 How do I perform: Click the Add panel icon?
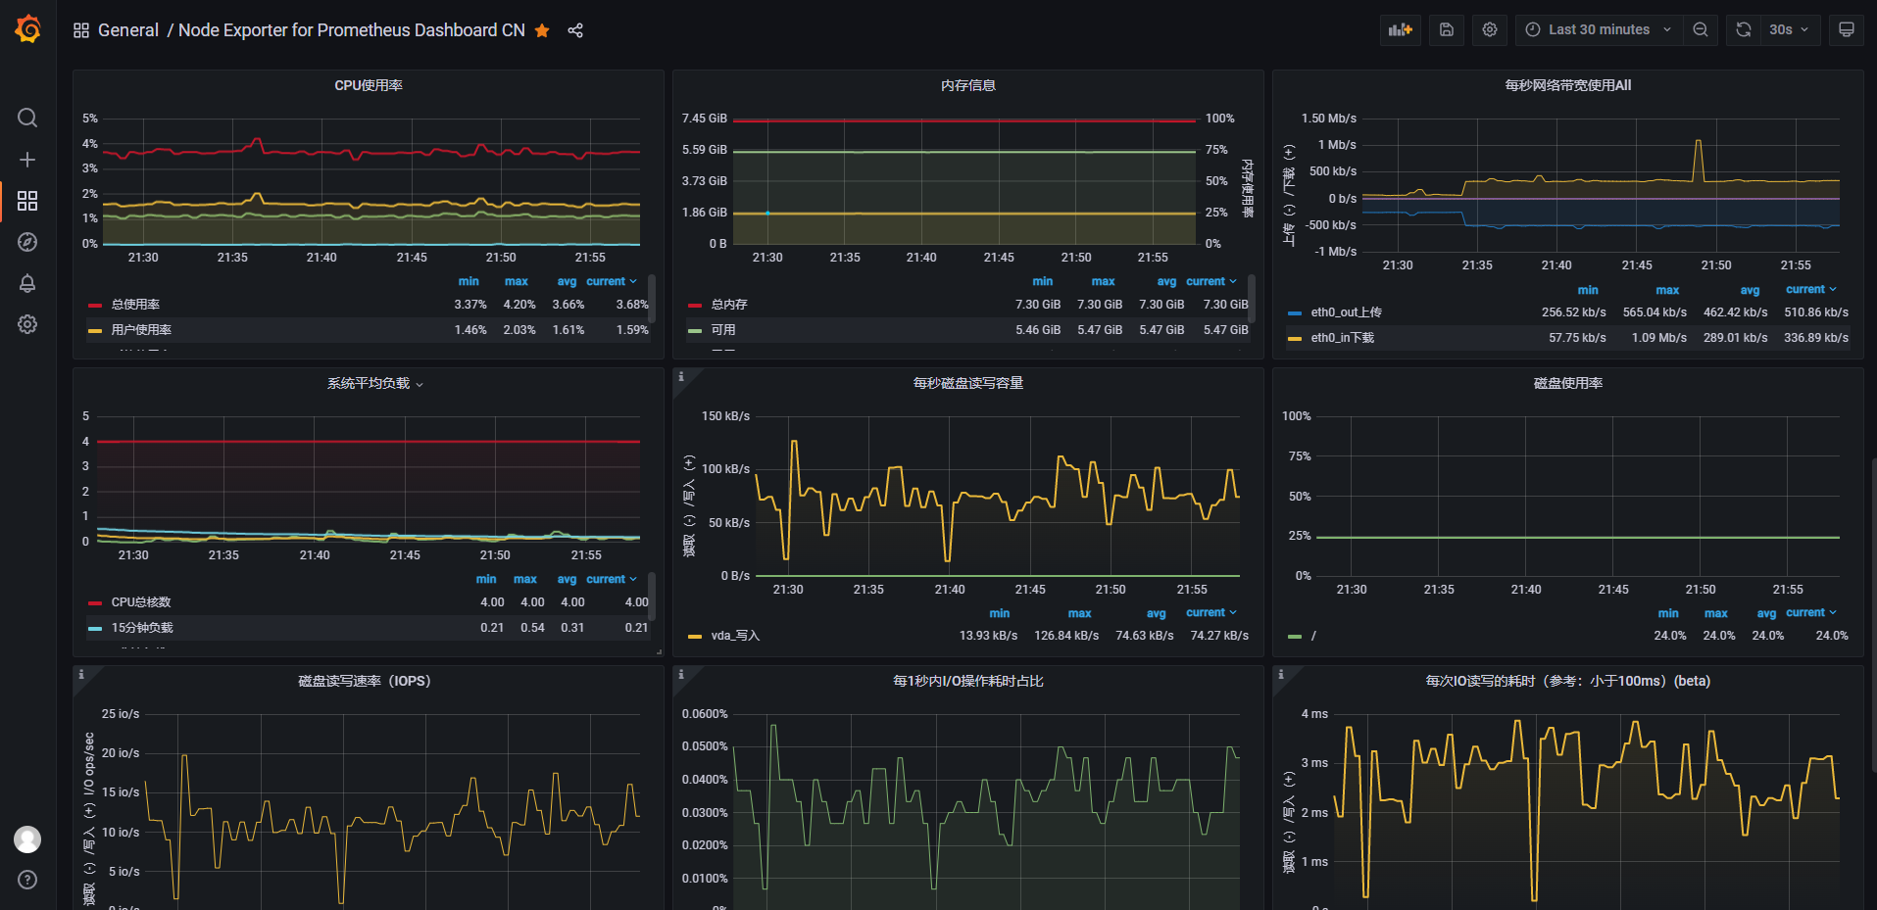[1400, 29]
